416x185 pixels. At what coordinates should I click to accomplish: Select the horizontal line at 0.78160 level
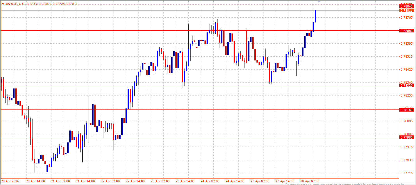200,109
